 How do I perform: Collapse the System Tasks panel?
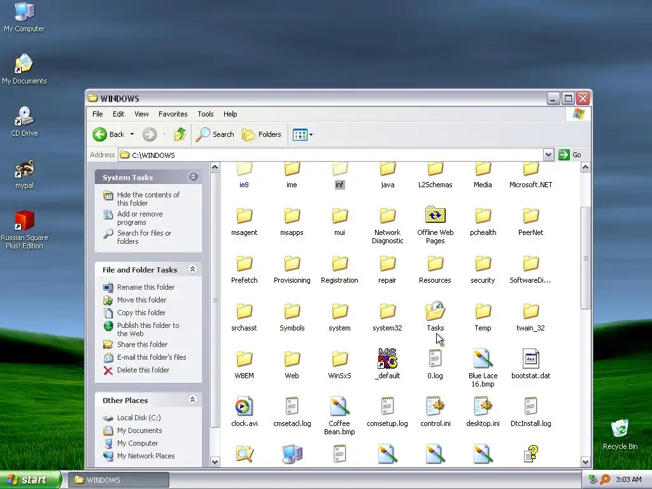(x=193, y=177)
